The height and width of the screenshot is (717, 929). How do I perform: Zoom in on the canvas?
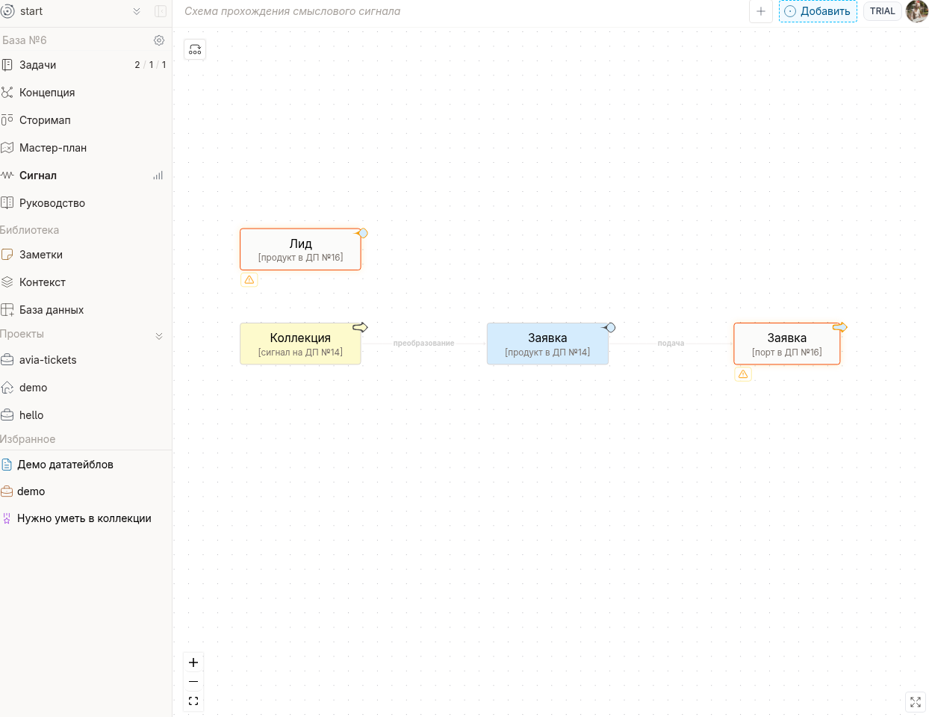pyautogui.click(x=193, y=662)
